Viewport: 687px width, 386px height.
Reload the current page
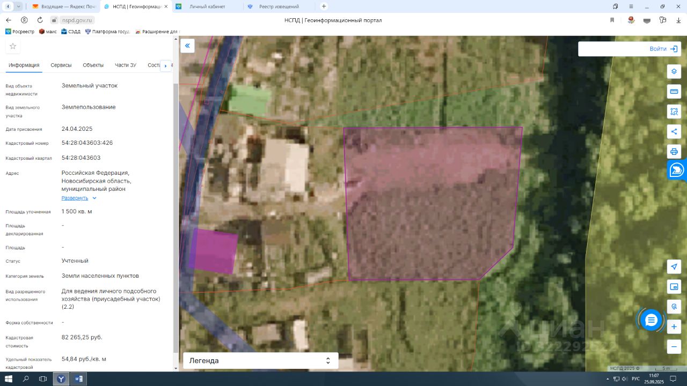click(40, 20)
